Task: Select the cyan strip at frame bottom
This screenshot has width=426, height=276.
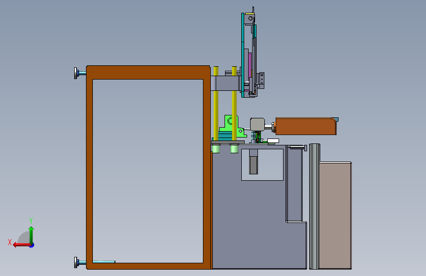Action: [x=104, y=262]
